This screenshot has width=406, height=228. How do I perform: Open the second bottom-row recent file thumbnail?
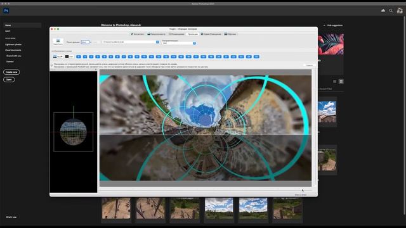[x=150, y=208]
